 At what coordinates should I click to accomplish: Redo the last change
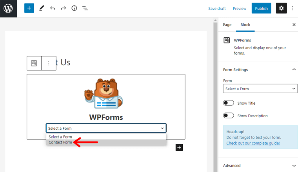pyautogui.click(x=63, y=8)
